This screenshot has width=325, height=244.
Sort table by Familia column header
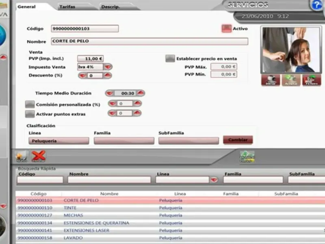pyautogui.click(x=231, y=194)
